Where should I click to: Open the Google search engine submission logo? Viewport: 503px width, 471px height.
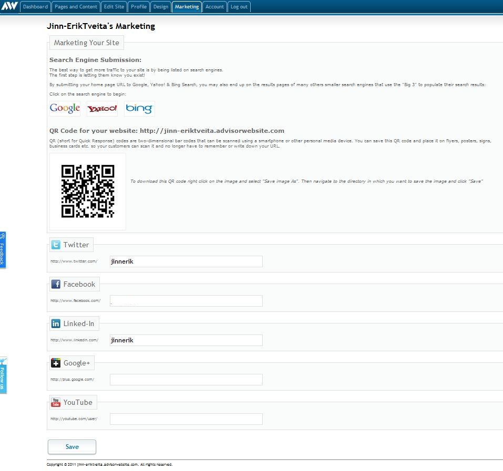pyautogui.click(x=65, y=108)
